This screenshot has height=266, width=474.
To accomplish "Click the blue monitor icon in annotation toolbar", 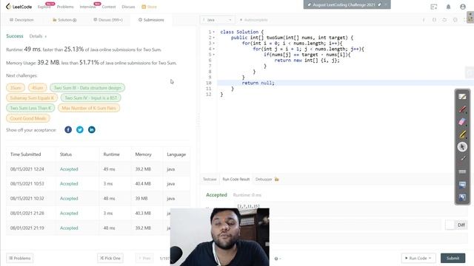I will point(462,184).
